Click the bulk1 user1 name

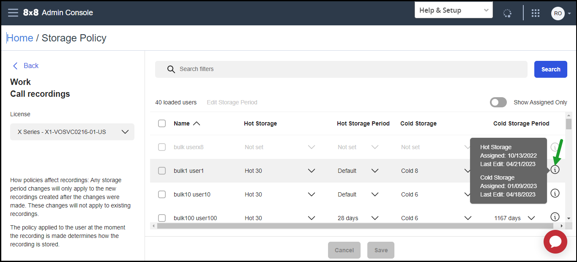pos(189,171)
